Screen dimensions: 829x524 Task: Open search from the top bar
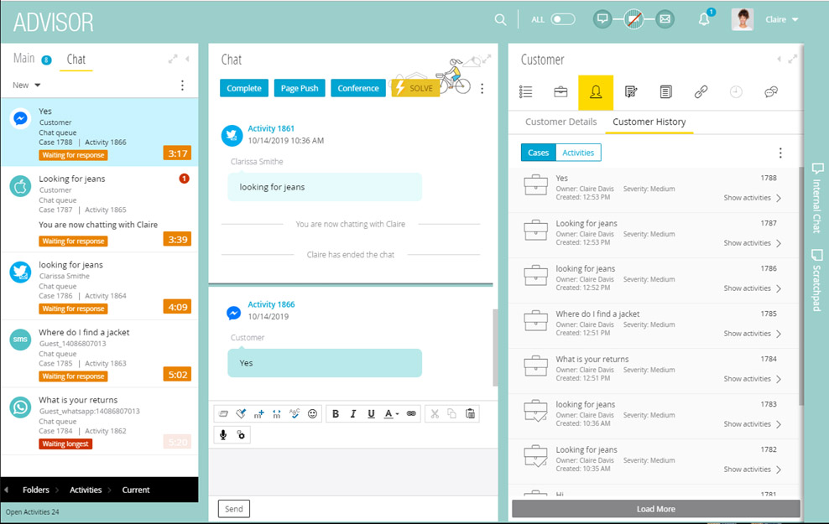point(500,18)
